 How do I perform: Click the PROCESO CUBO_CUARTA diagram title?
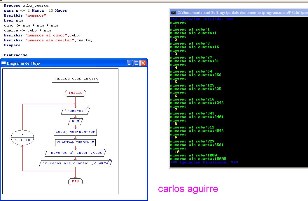click(76, 79)
